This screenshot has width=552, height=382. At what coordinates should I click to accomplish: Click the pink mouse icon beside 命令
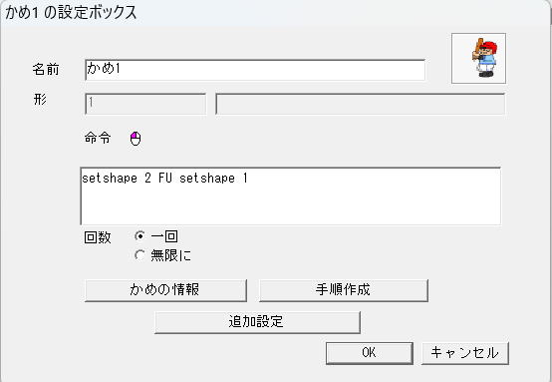pos(136,139)
